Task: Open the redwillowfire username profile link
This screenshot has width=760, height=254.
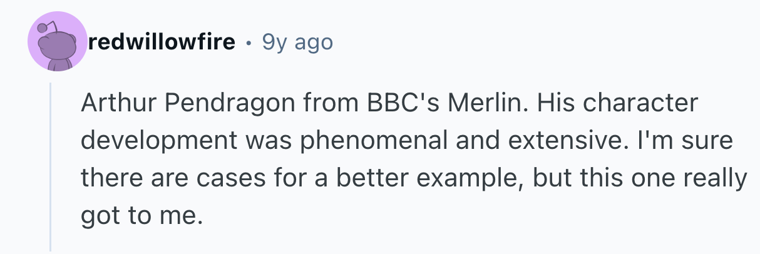Action: pyautogui.click(x=162, y=43)
